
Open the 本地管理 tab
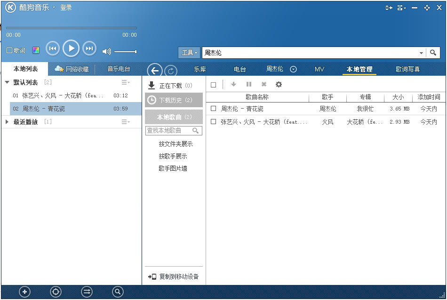point(359,69)
